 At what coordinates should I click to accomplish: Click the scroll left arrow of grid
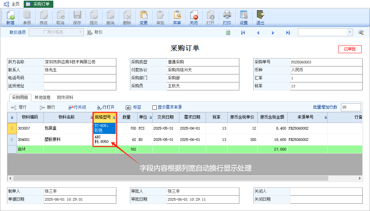coord(10,178)
